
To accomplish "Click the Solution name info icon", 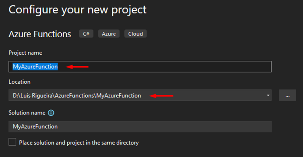I will [x=51, y=113].
